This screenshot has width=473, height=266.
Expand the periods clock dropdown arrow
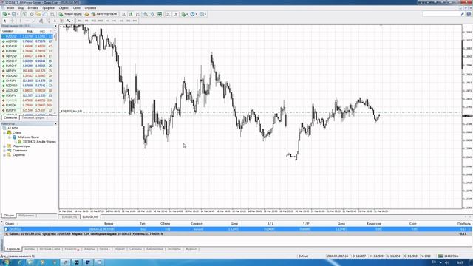coord(197,14)
